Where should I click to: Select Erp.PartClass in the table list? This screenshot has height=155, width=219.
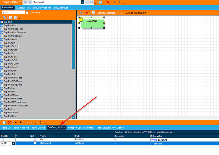pos(36,53)
